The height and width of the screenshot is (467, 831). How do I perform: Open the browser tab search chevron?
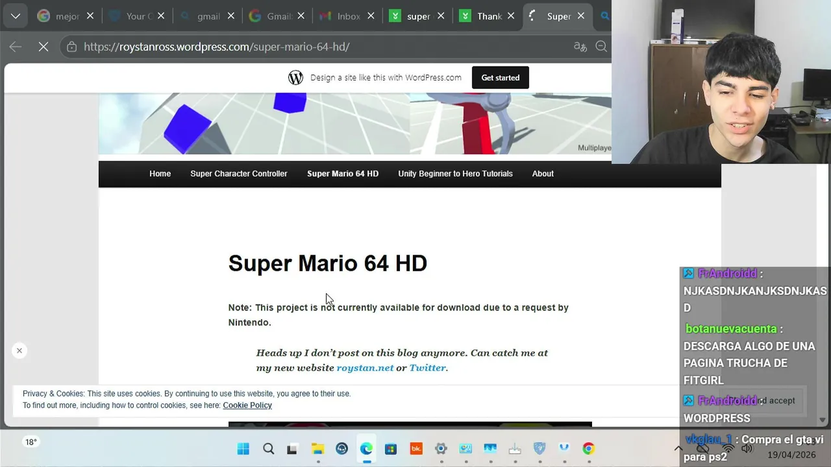[16, 16]
